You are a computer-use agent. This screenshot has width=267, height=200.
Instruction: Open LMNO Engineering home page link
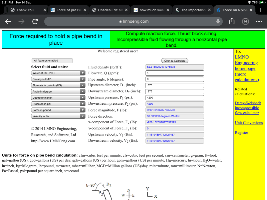coord(247,68)
